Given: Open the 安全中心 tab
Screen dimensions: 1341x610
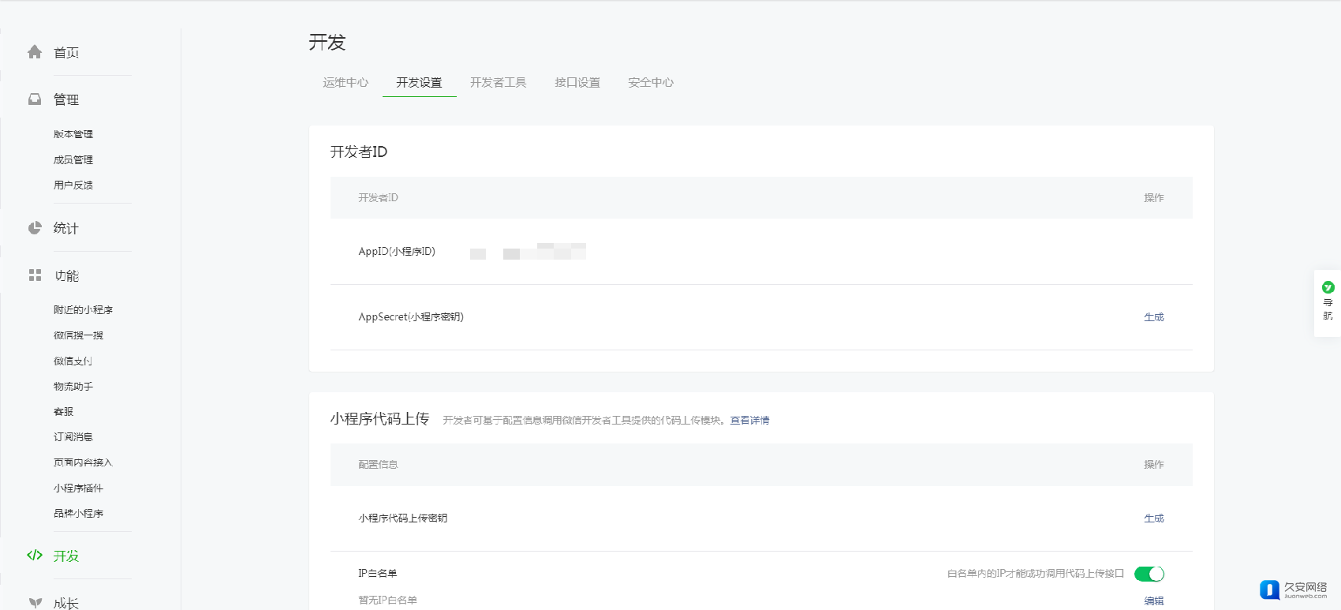Looking at the screenshot, I should point(651,82).
